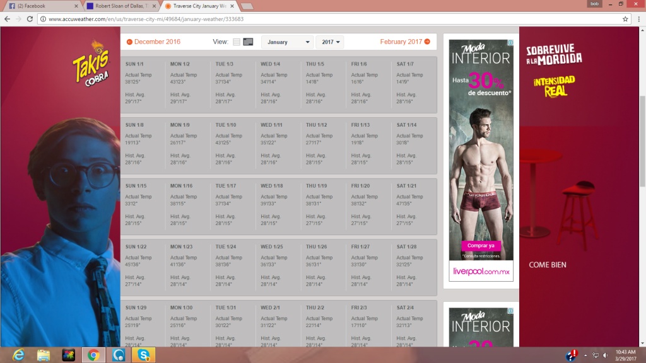The image size is (646, 363).
Task: Open the February 2017 link
Action: (401, 42)
